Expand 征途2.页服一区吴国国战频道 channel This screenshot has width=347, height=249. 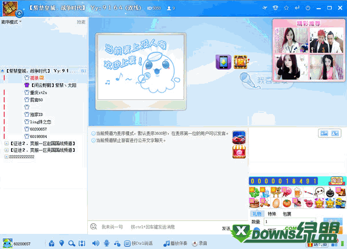[6, 150]
